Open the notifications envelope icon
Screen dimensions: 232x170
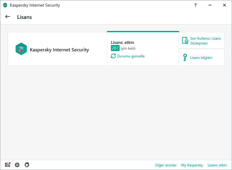[8, 165]
